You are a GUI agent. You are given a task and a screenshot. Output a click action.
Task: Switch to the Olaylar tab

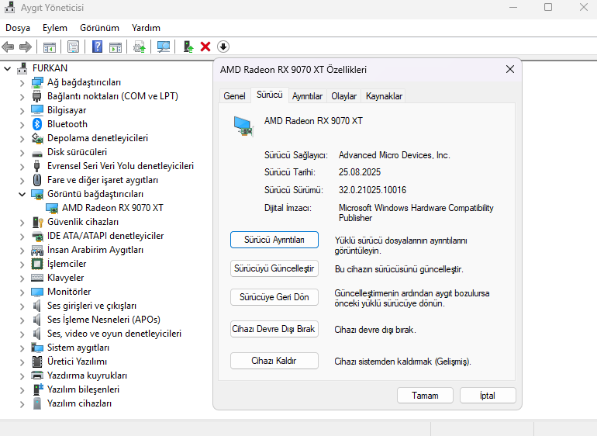click(343, 96)
